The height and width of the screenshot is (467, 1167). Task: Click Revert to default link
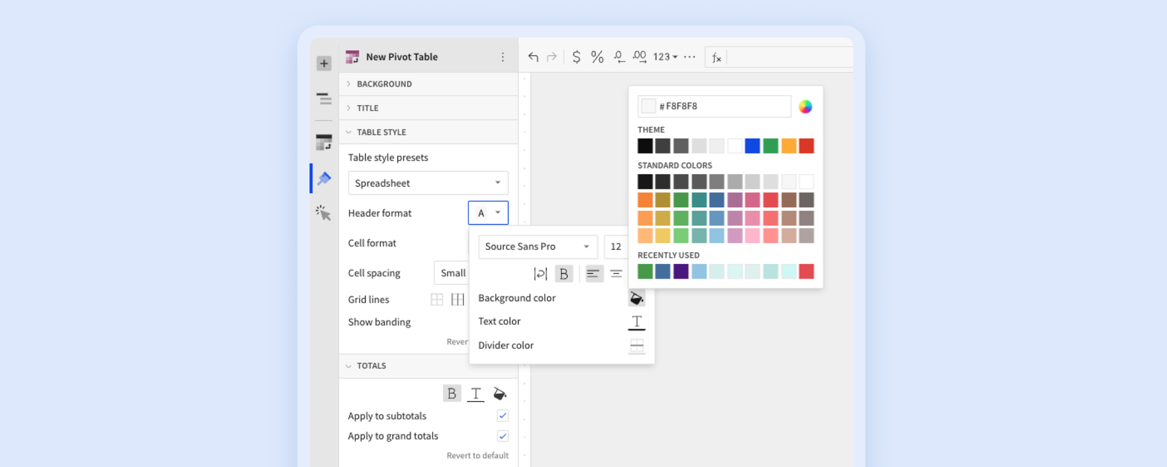477,455
